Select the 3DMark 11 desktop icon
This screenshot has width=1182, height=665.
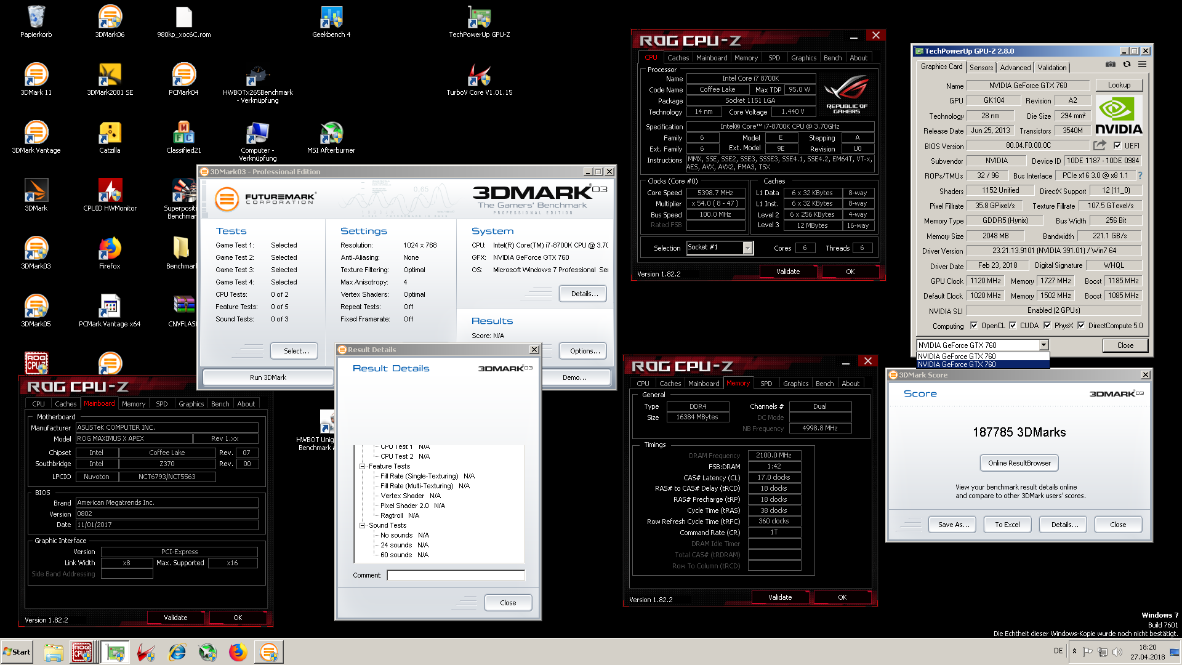(x=36, y=79)
